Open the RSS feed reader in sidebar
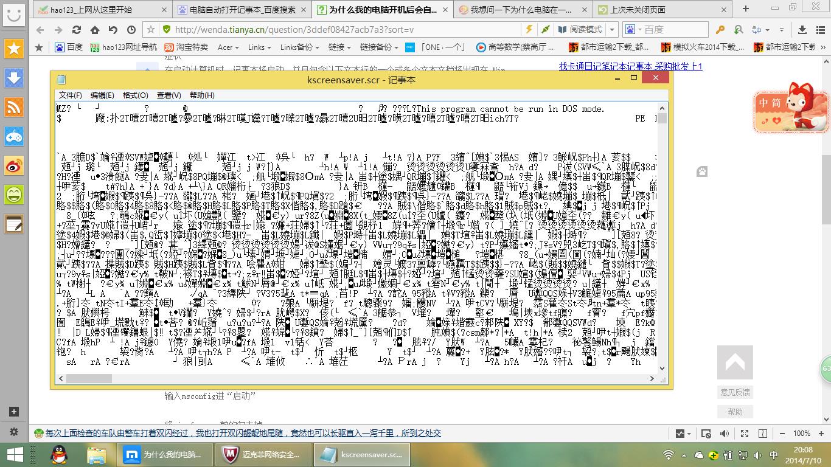 click(x=14, y=107)
